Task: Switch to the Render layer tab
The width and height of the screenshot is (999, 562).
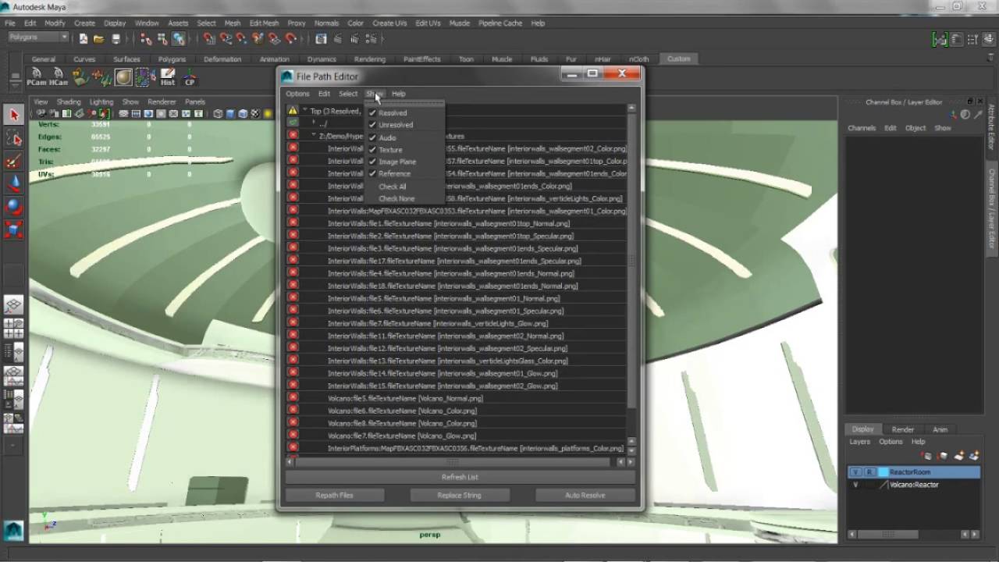Action: tap(903, 429)
